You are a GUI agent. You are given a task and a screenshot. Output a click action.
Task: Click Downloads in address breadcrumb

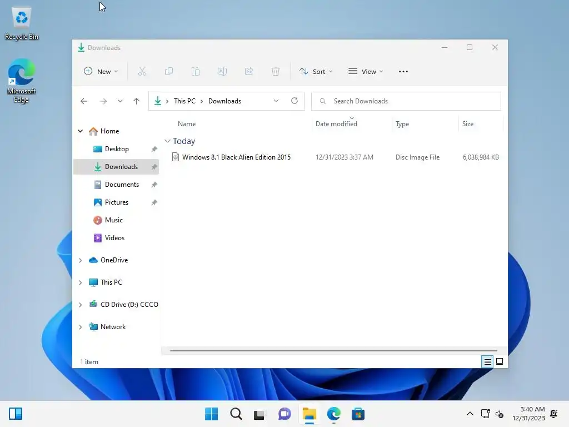224,101
